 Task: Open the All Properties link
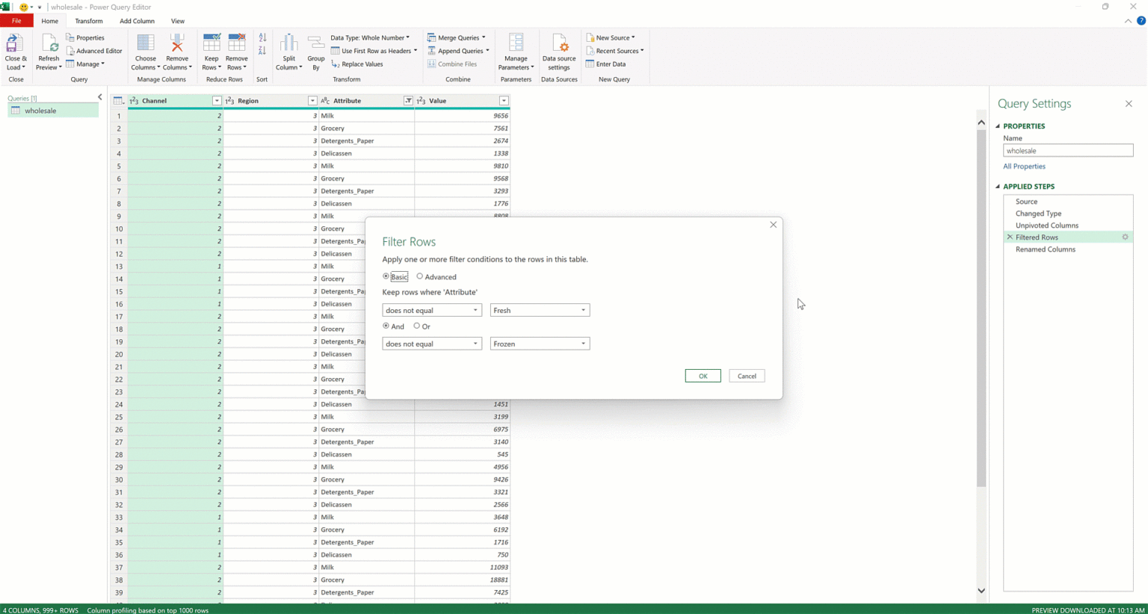[x=1024, y=167]
